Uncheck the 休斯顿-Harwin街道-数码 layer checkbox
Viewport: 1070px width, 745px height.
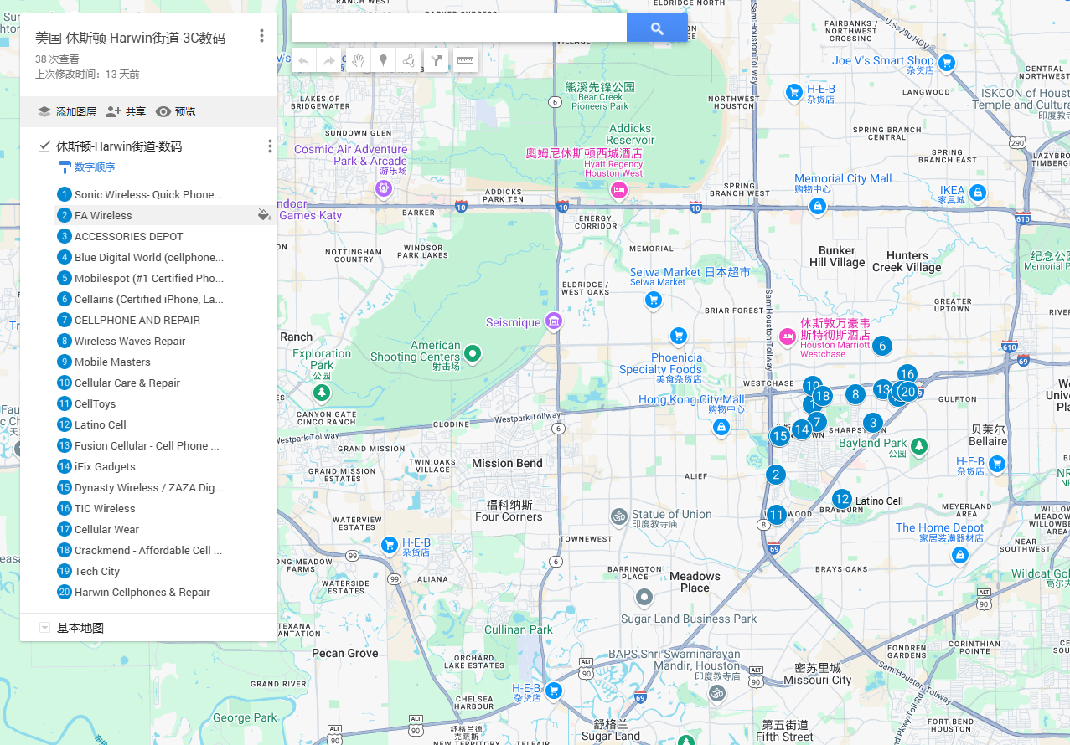coord(44,146)
